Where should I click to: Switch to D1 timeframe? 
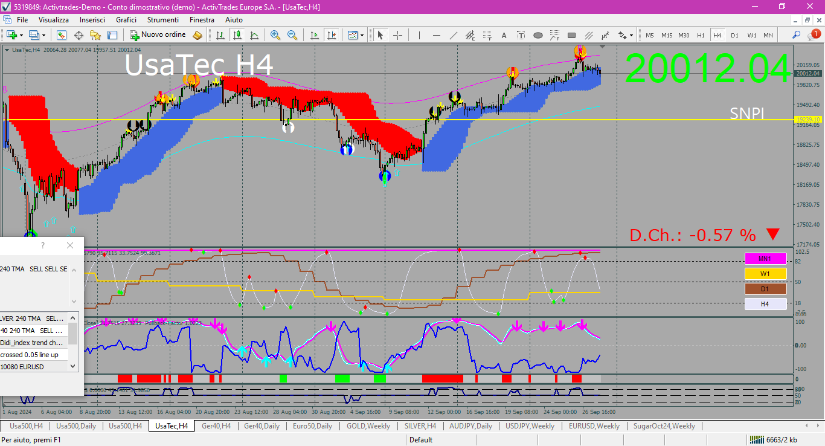tap(734, 35)
